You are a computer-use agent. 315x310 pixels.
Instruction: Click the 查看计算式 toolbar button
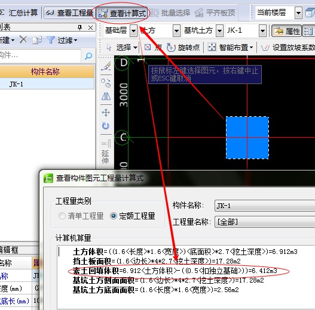(x=122, y=13)
